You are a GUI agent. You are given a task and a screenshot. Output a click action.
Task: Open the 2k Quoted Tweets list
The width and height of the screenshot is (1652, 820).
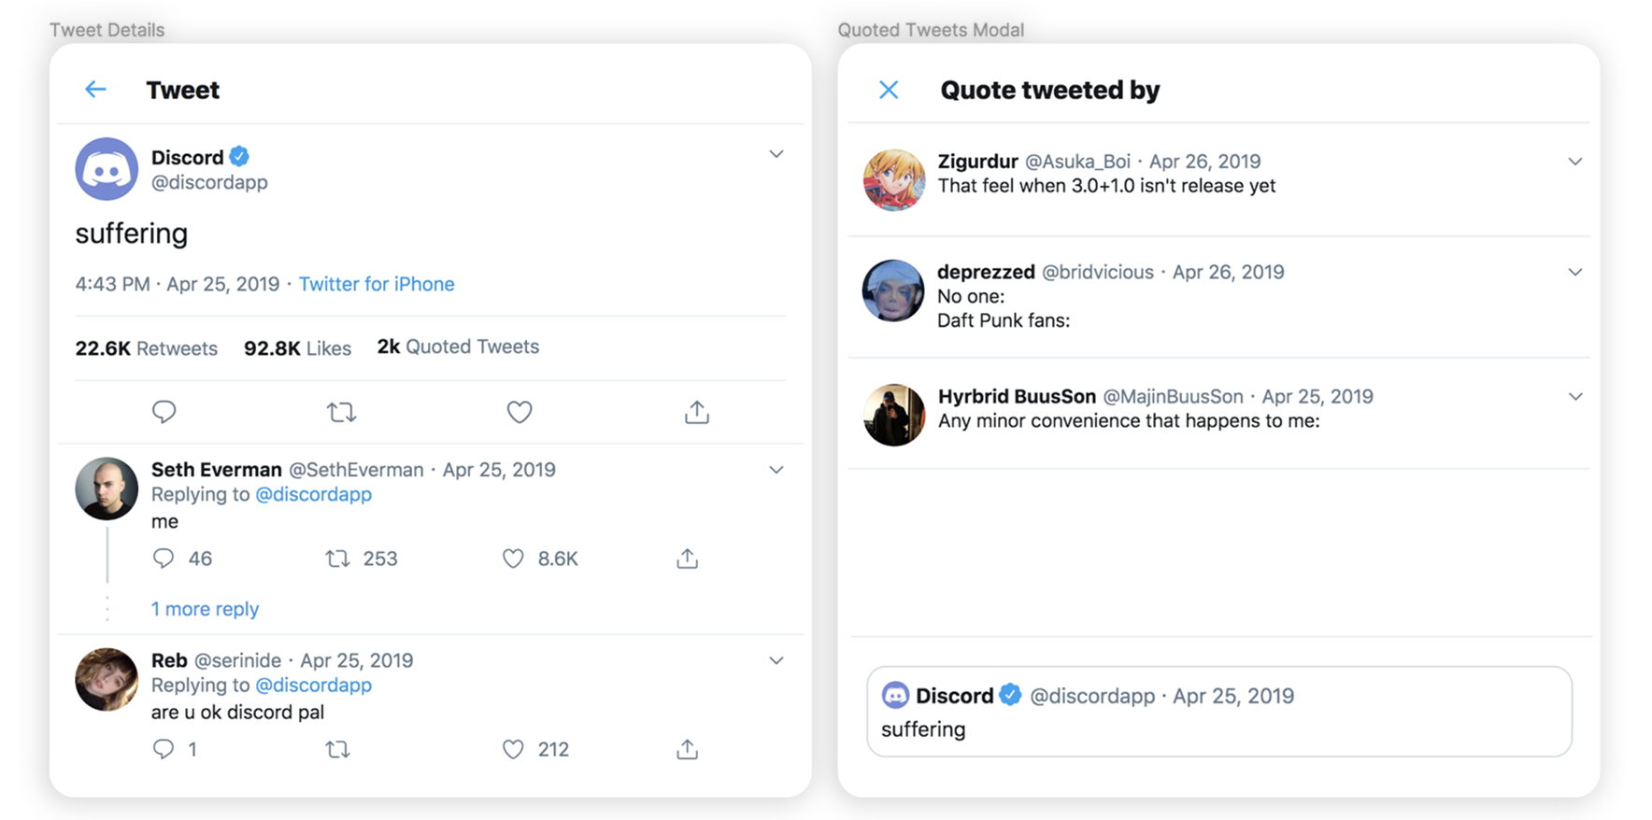point(458,346)
